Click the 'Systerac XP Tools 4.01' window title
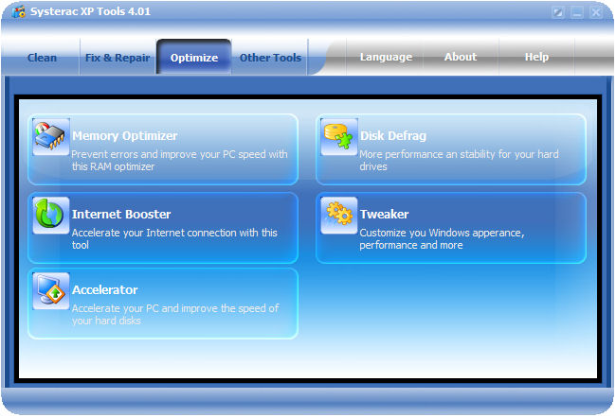This screenshot has width=616, height=417. 90,11
